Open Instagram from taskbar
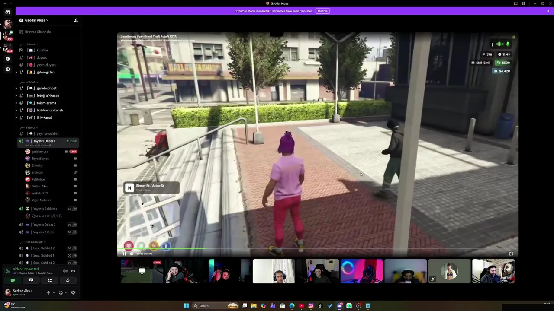 pos(311,306)
